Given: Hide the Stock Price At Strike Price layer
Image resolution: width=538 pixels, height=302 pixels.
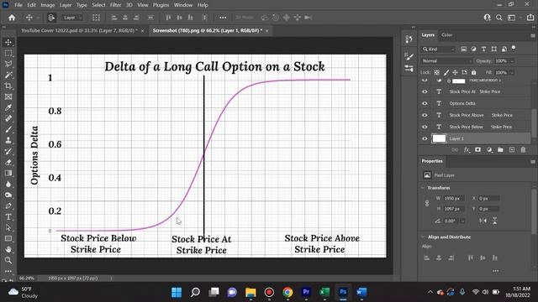Looking at the screenshot, I should (425, 91).
